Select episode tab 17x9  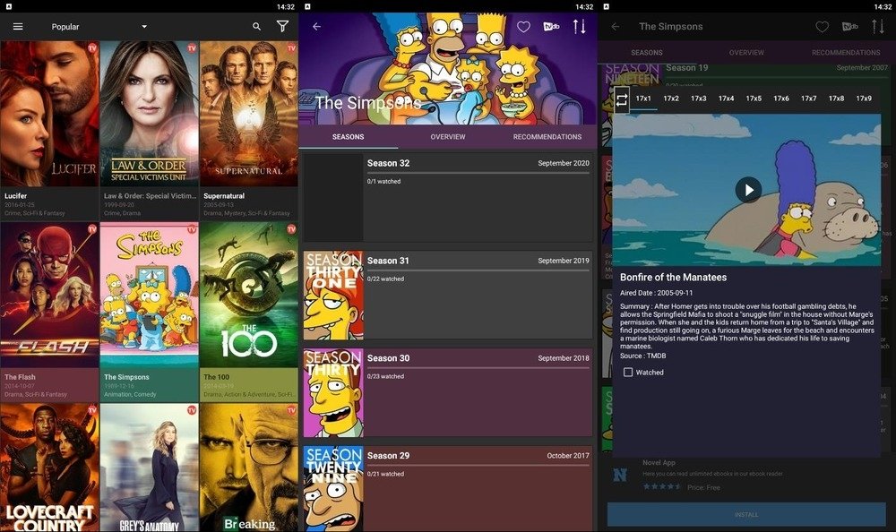[864, 99]
